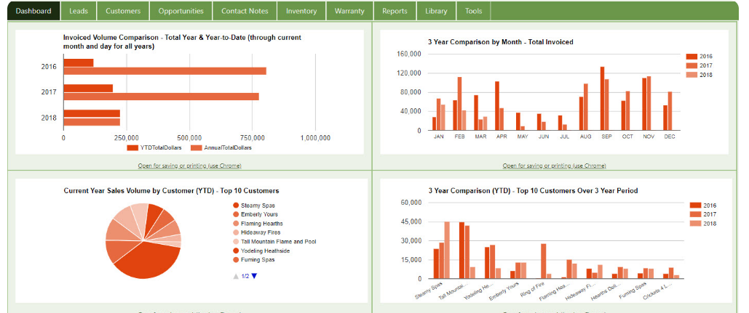
Task: Click 2017 legend swatch in monthly comparison chart
Action: (x=691, y=65)
